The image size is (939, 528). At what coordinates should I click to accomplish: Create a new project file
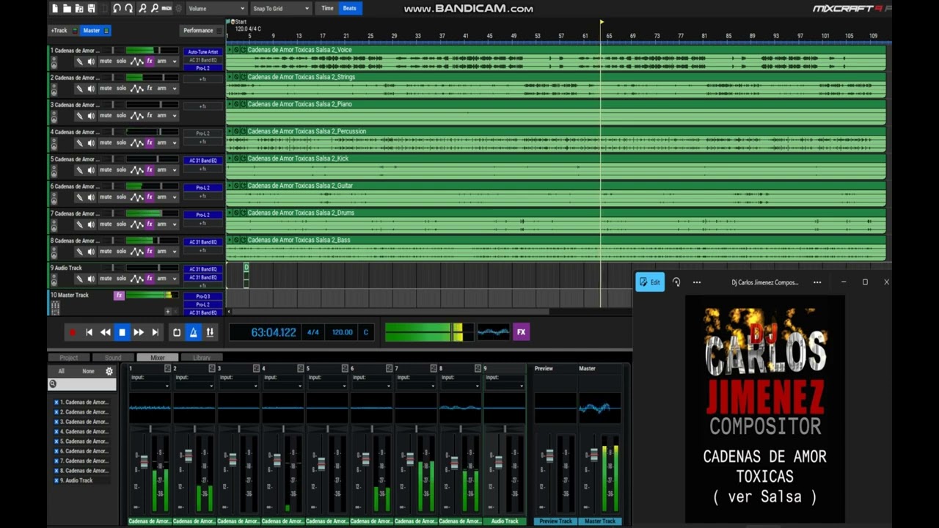[x=55, y=9]
